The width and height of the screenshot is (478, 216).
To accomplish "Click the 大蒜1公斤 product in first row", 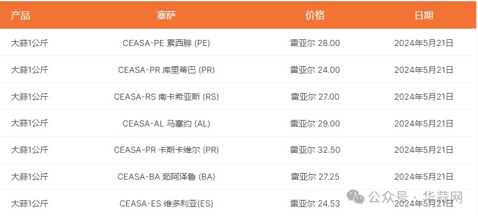I will [x=29, y=43].
